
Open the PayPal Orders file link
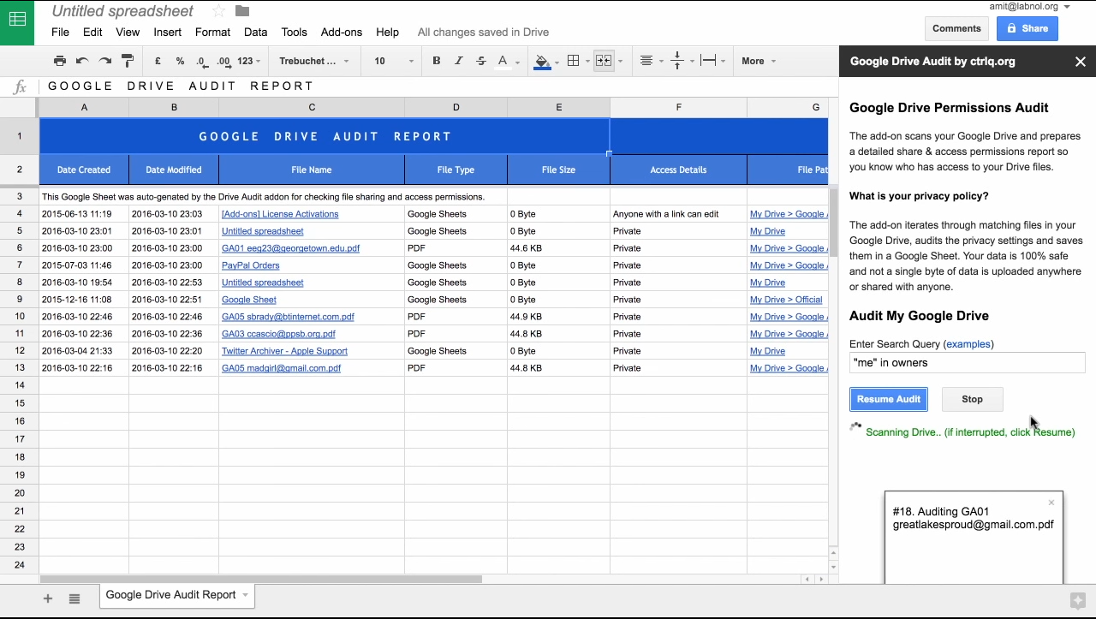coord(250,265)
